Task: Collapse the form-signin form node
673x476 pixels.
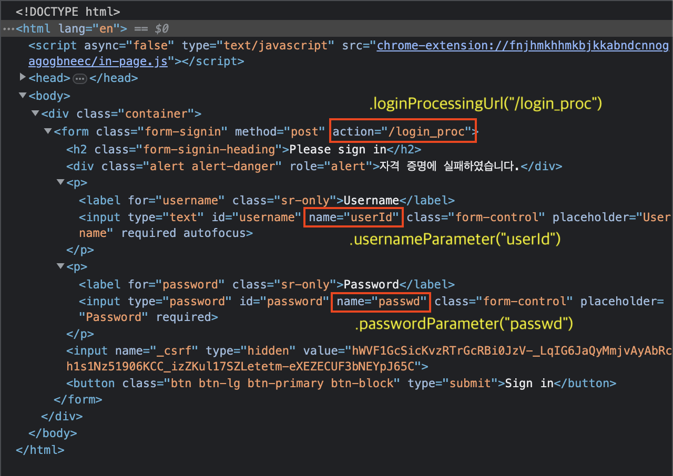Action: (48, 131)
